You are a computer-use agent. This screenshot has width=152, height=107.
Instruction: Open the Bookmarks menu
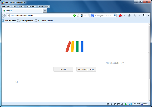pos(31,6)
